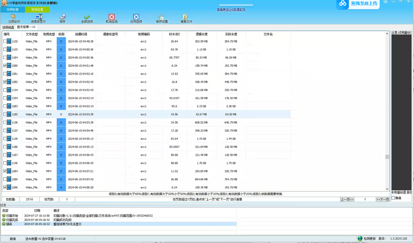
Task: Uncheck the checkbox for file 1284
Action: point(5,171)
